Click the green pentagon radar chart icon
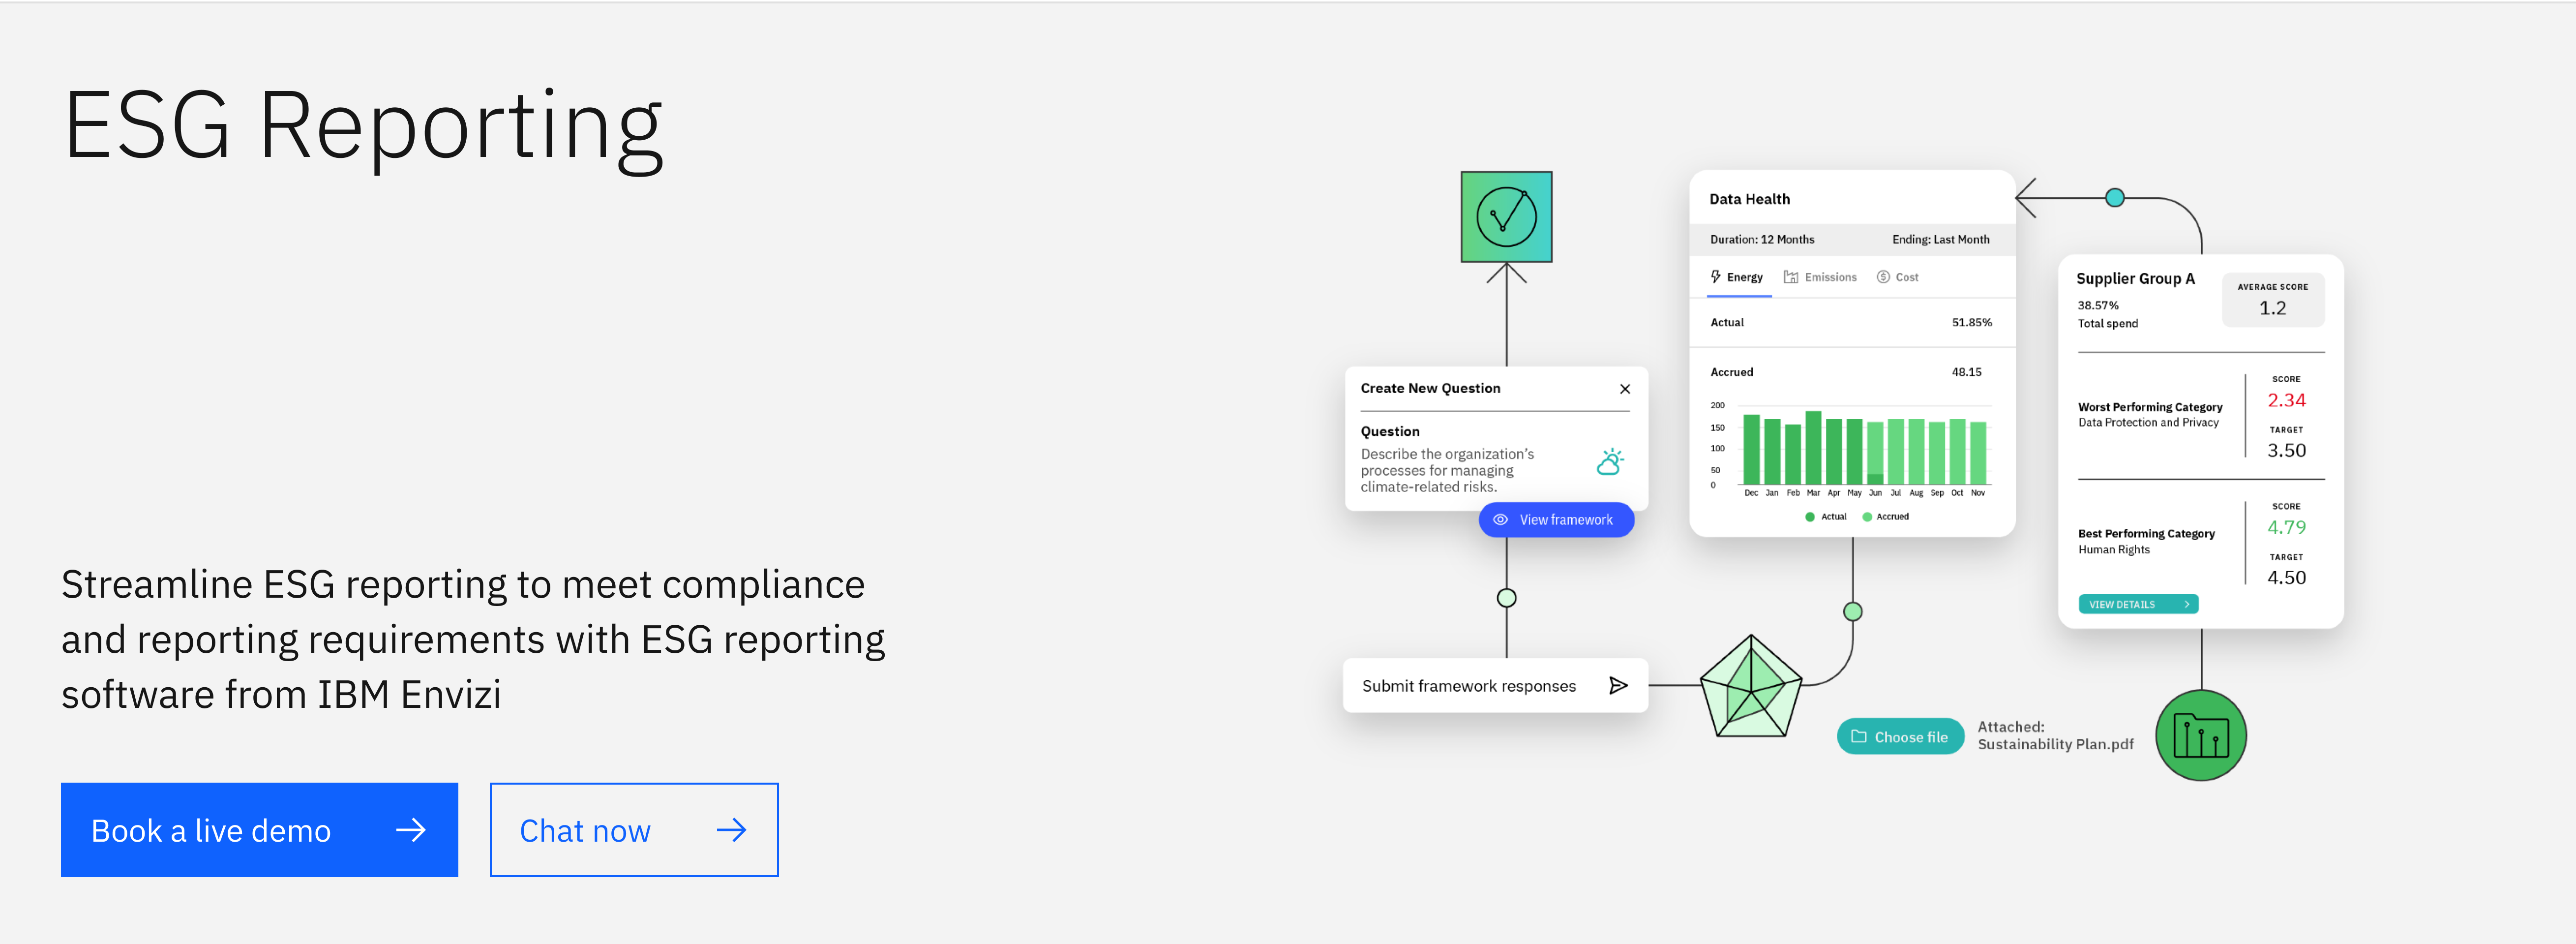Screen dimensions: 2576x944 1750,688
